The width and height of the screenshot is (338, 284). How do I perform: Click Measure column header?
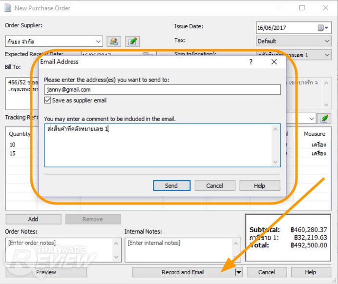(x=315, y=134)
